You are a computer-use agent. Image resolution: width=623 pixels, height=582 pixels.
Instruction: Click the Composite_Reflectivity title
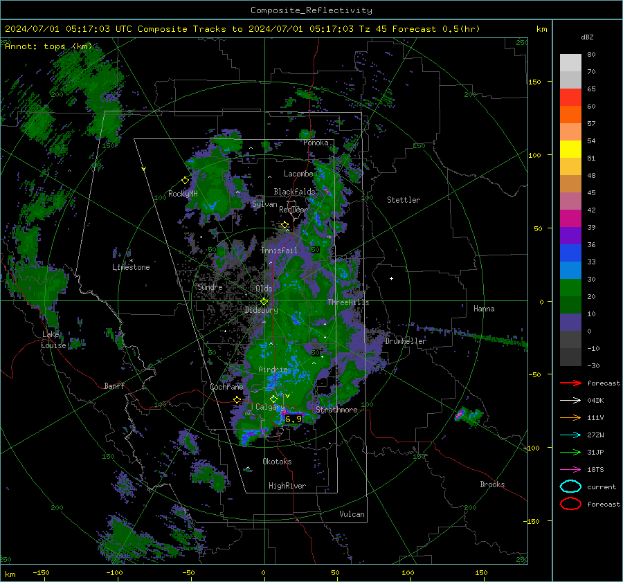311,10
